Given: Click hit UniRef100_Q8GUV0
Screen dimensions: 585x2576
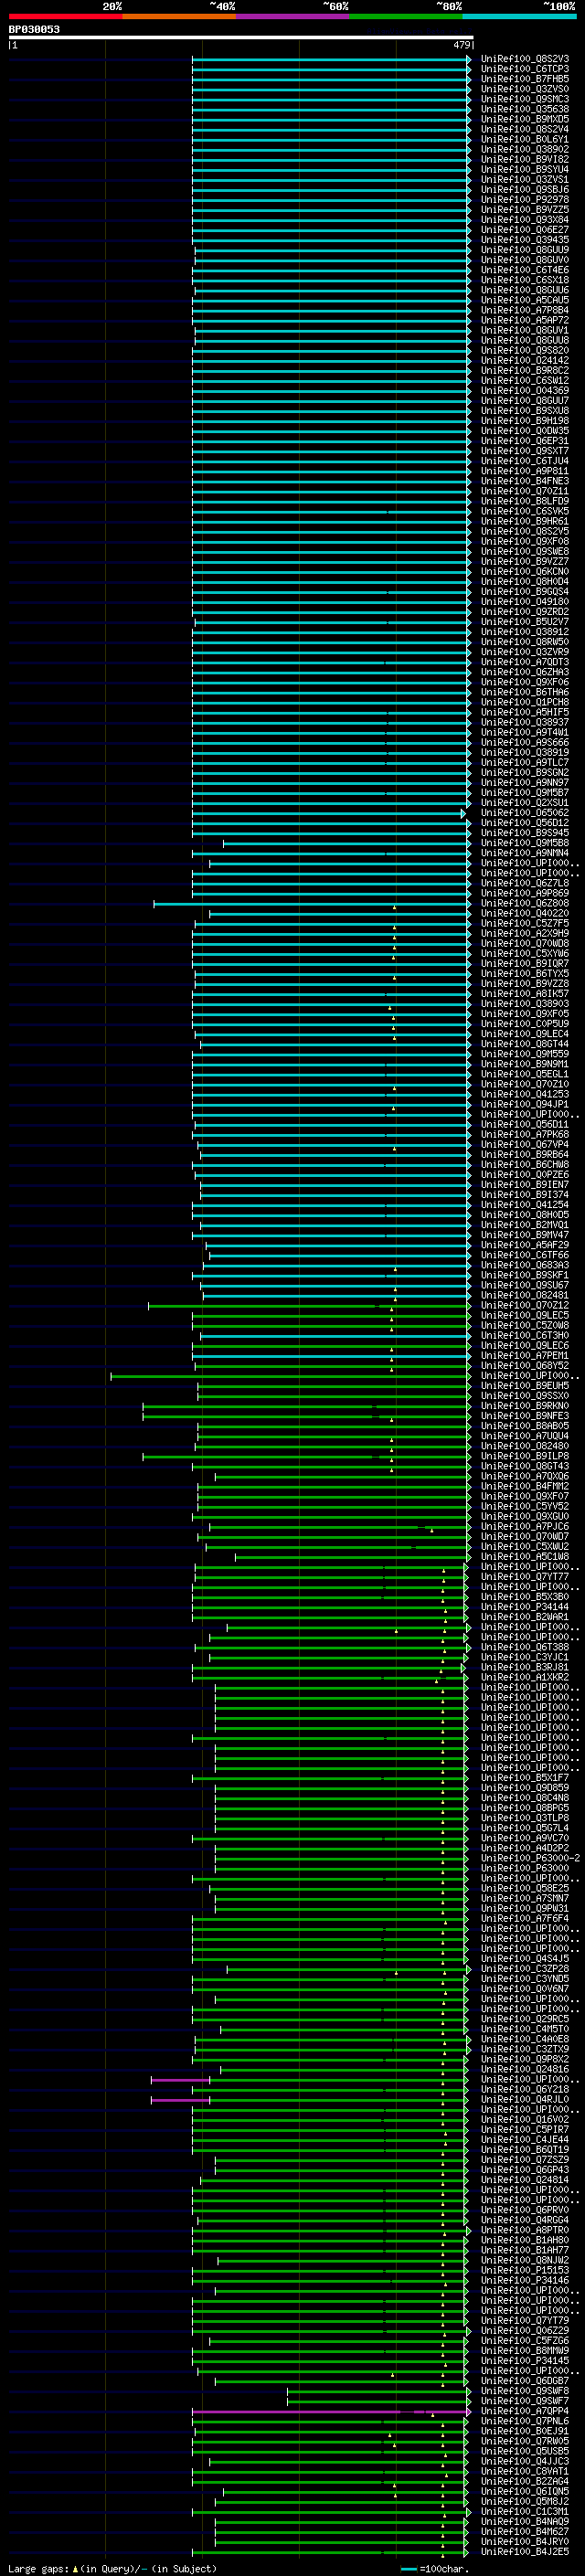Looking at the screenshot, I should coord(525,260).
